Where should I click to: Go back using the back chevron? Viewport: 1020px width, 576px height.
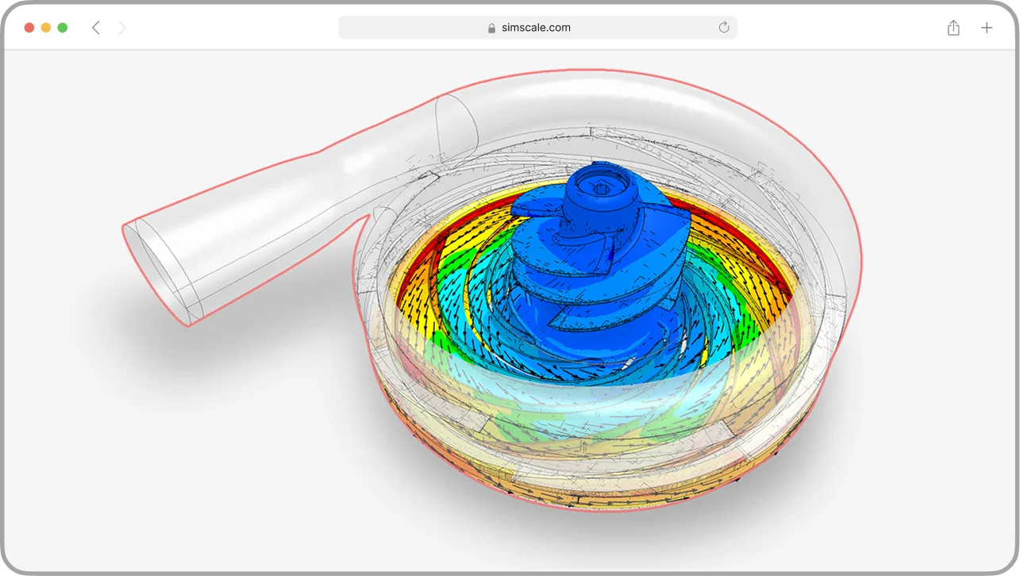point(95,27)
